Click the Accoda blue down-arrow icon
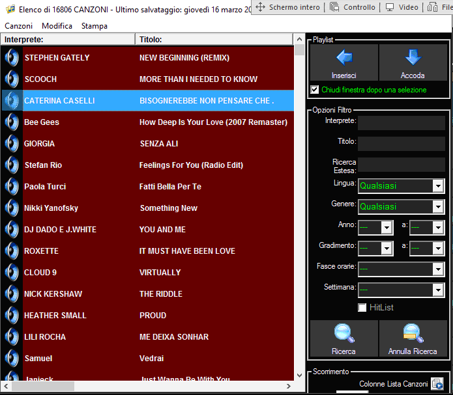Viewport: 453px width, 395px height. 413,58
